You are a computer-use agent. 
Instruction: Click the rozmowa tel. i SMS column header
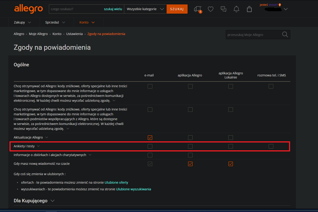click(272, 75)
